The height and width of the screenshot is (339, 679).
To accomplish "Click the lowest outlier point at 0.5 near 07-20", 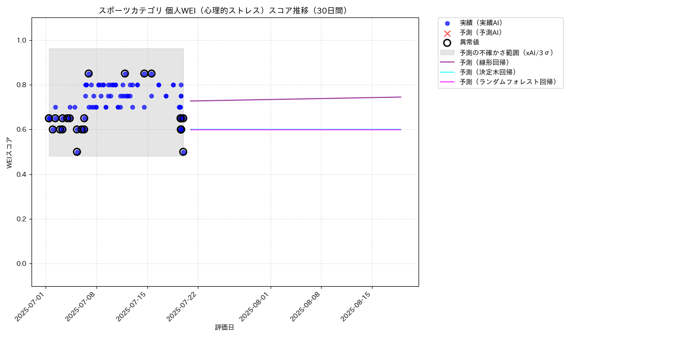I will (x=183, y=152).
